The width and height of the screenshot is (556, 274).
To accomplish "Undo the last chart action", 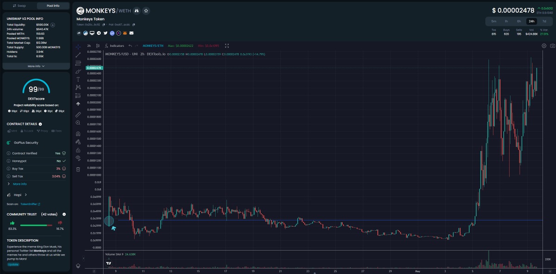I will [130, 46].
